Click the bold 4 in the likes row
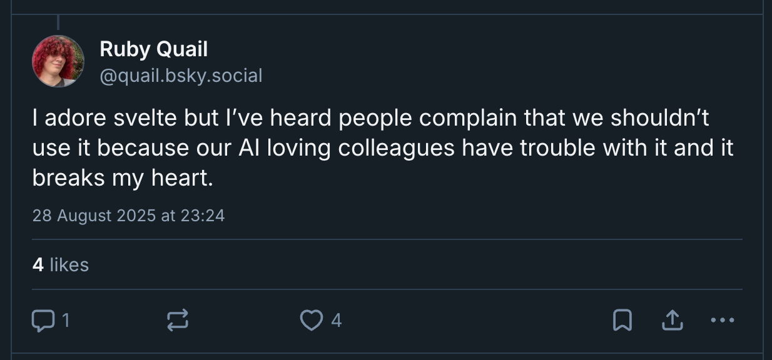This screenshot has width=772, height=360. click(38, 265)
